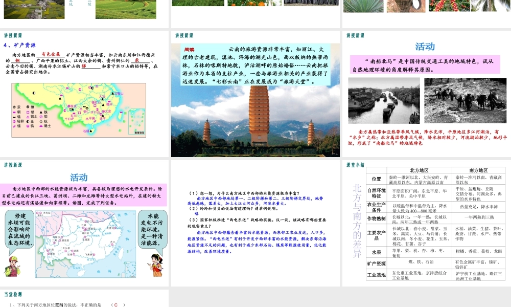Click the red explanation text under the photos

427,137
